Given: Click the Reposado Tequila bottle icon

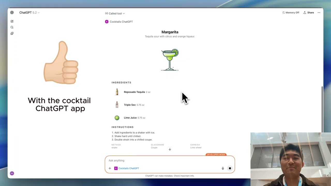Looking at the screenshot, I should pos(117,92).
